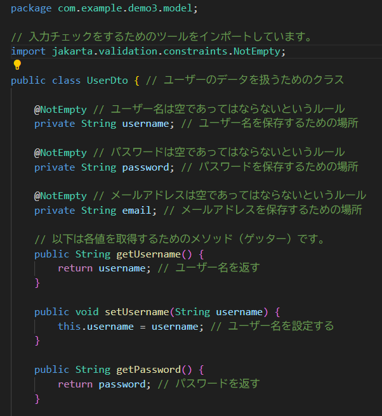This screenshot has height=416, width=382.
Task: Click the String username parameter in setUsername
Action: click(x=218, y=312)
